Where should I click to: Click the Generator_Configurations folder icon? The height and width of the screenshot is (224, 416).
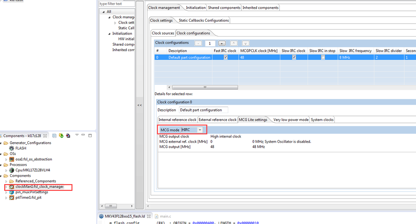tap(6, 143)
